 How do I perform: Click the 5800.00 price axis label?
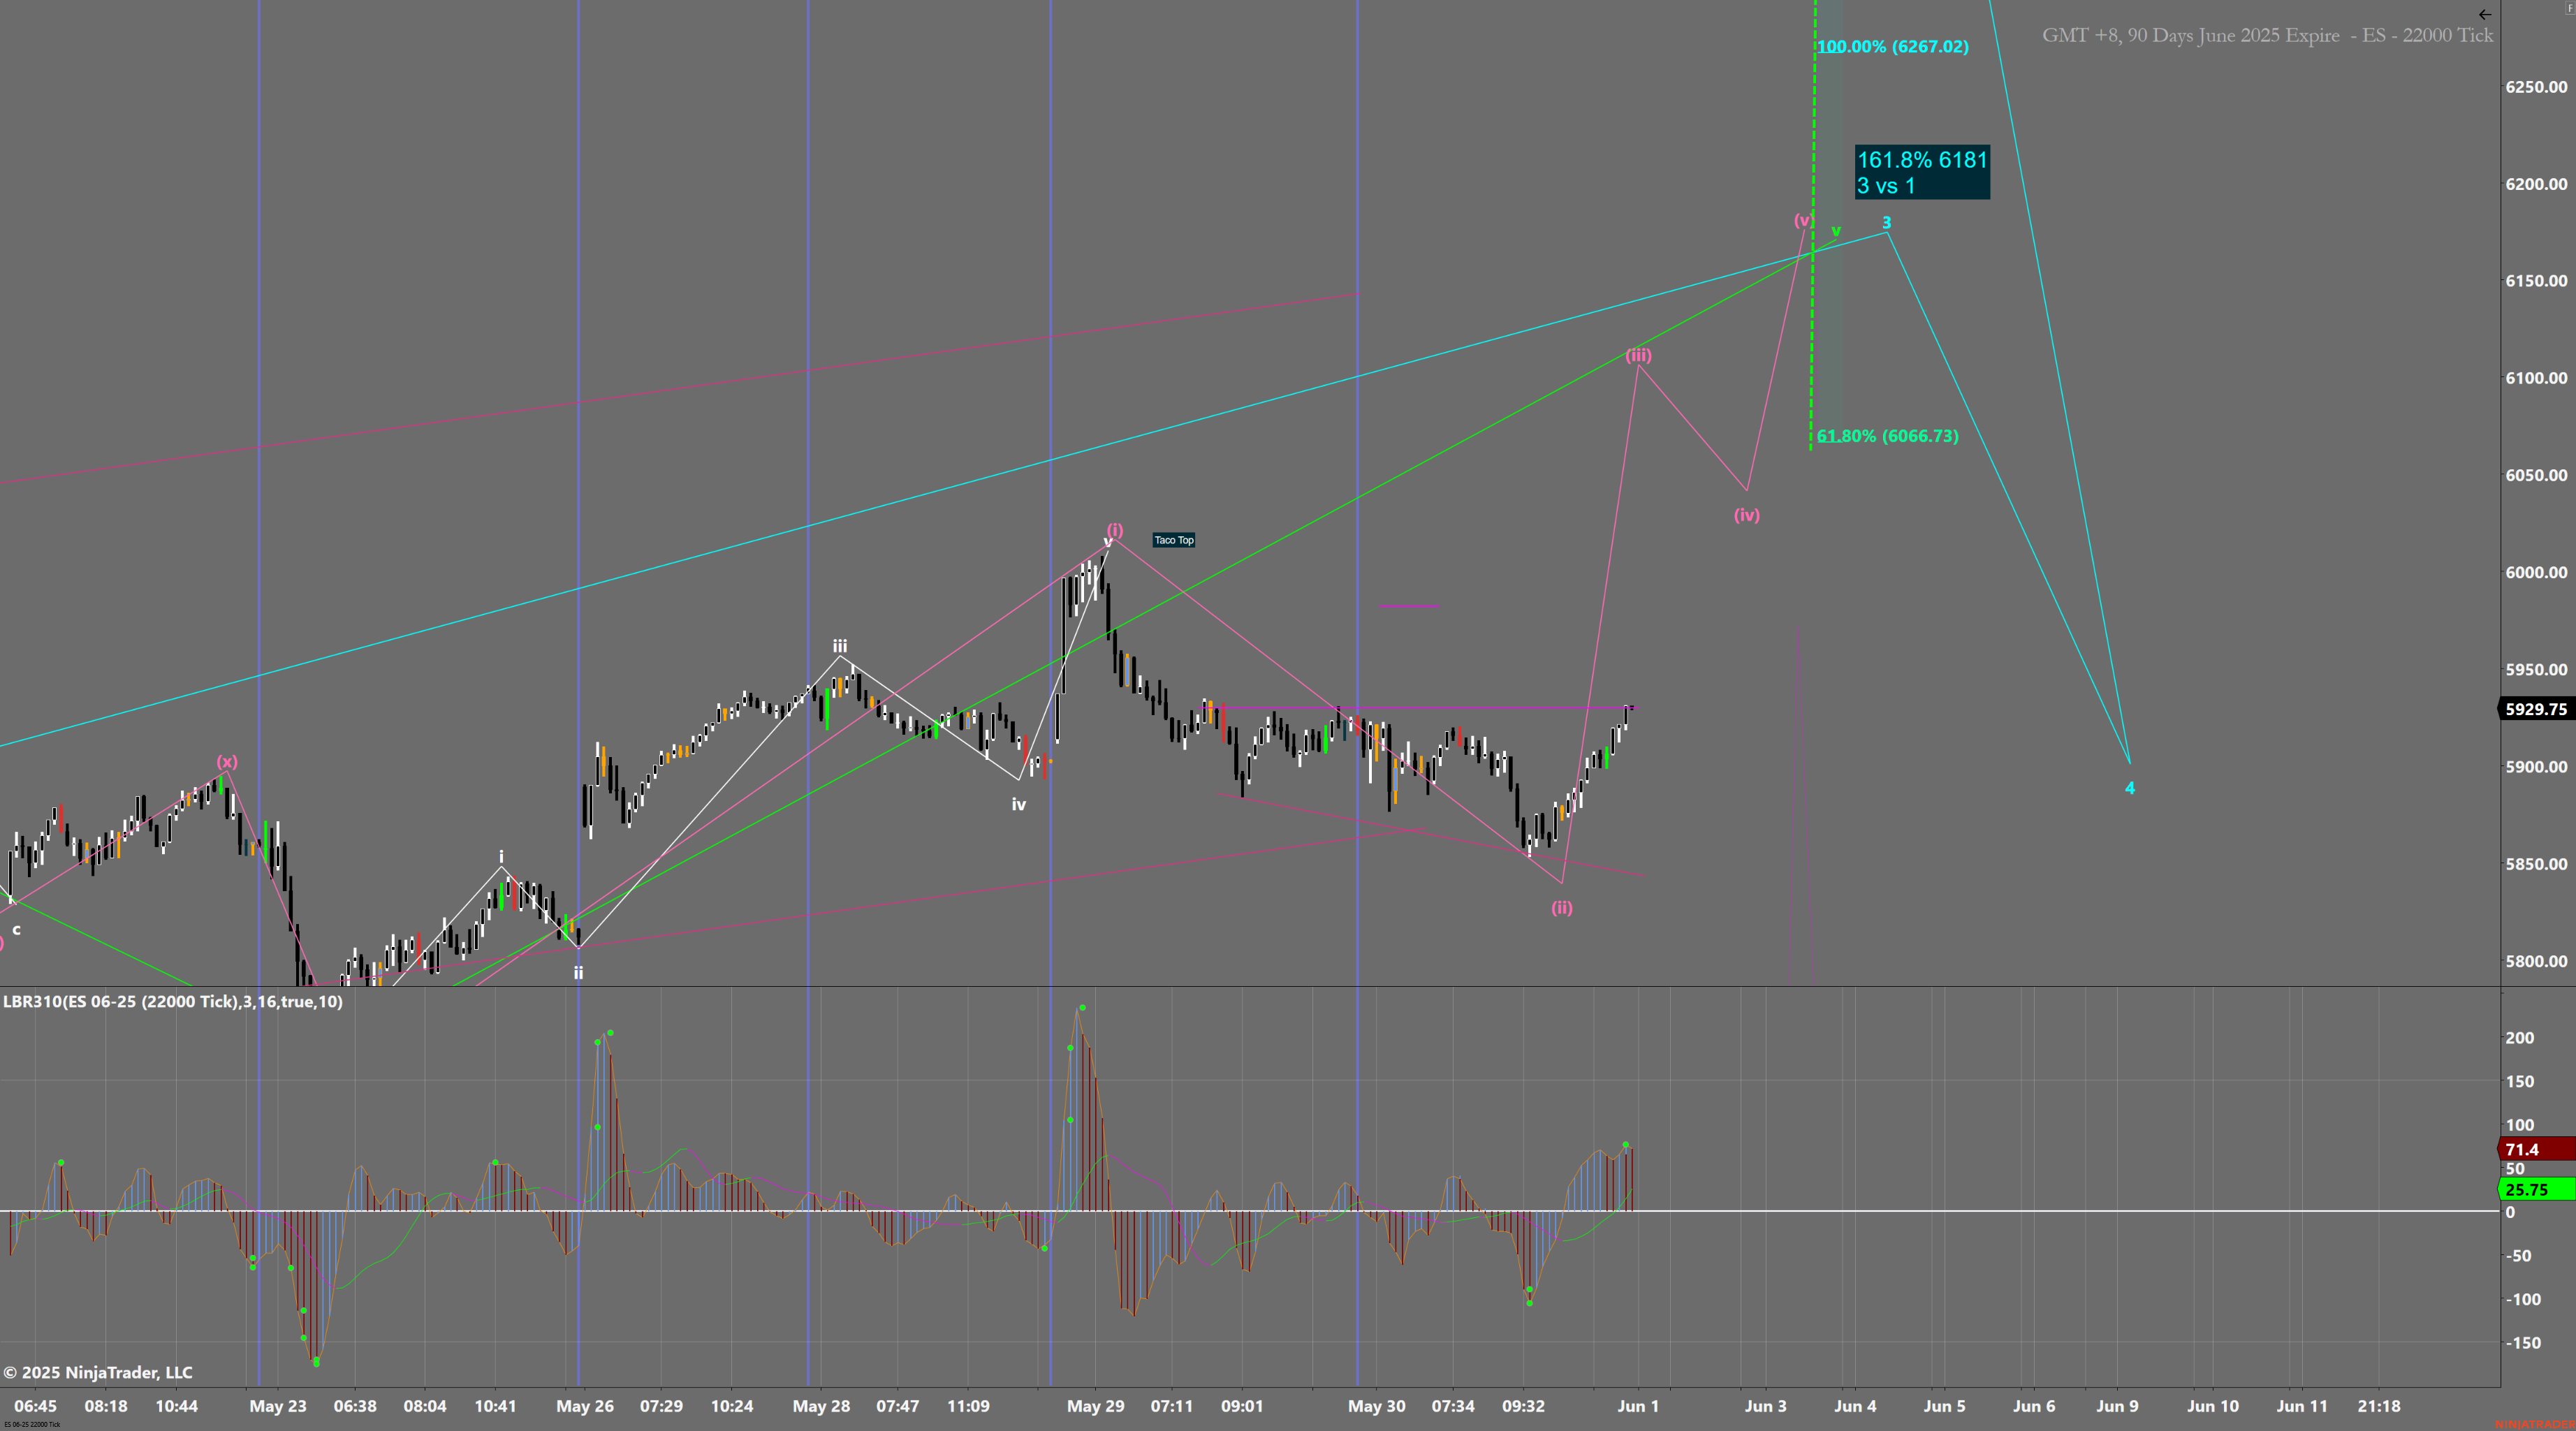(x=2536, y=961)
